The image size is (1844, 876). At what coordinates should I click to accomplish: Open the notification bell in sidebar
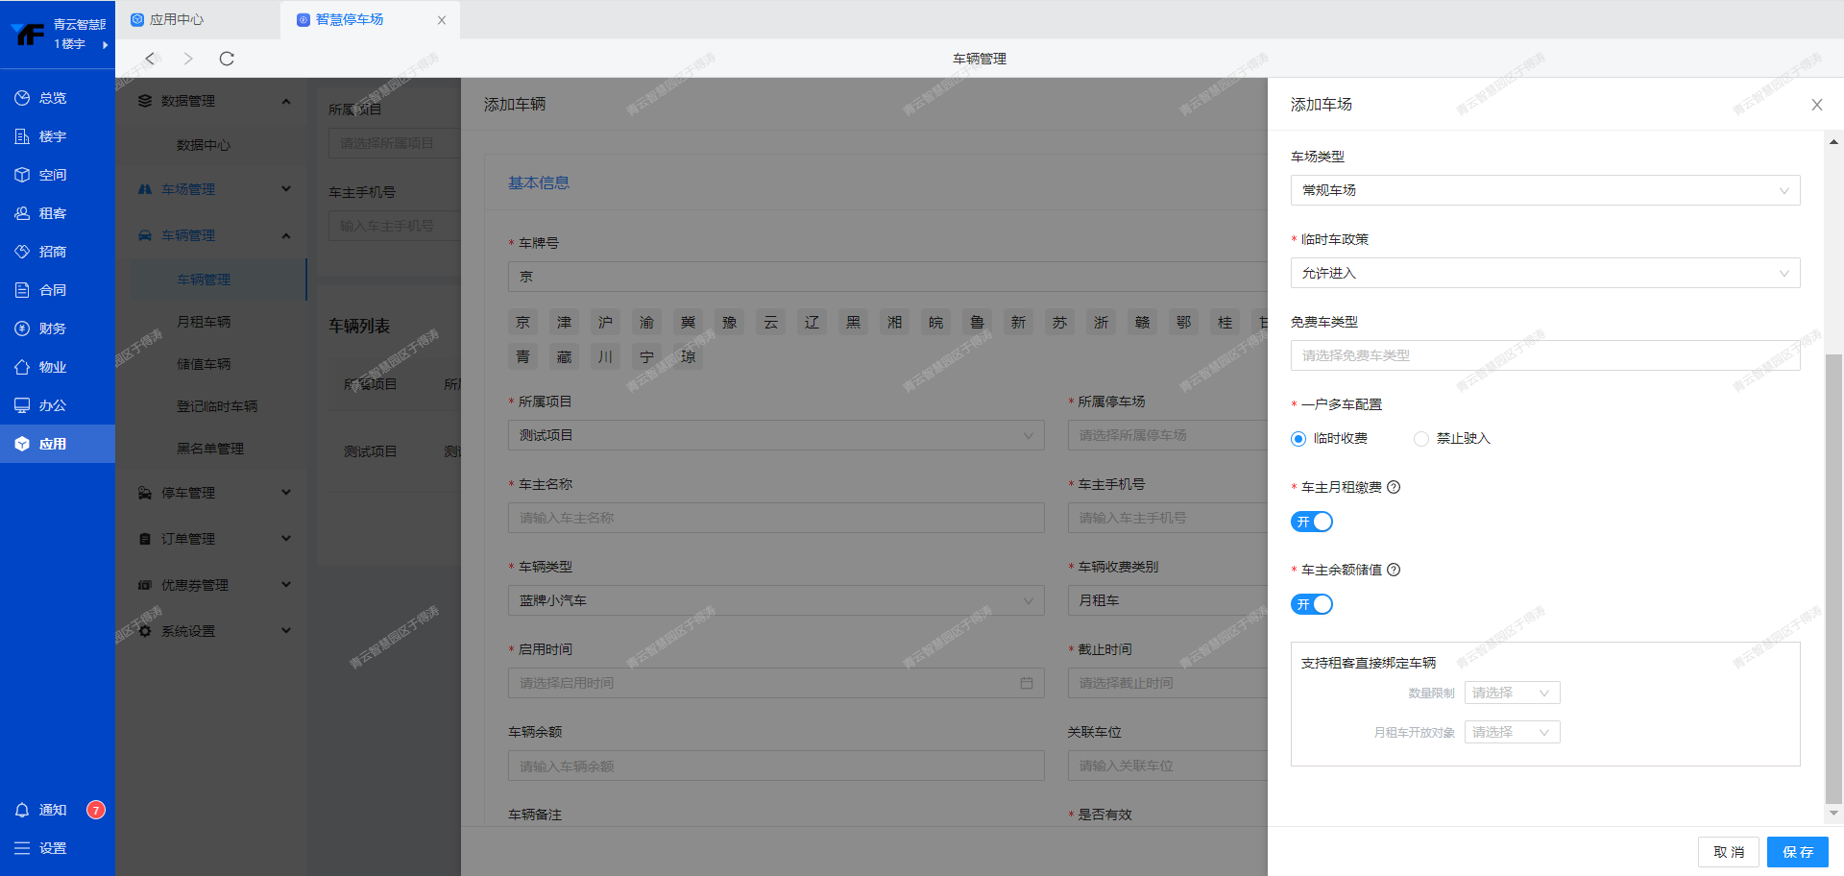point(22,810)
